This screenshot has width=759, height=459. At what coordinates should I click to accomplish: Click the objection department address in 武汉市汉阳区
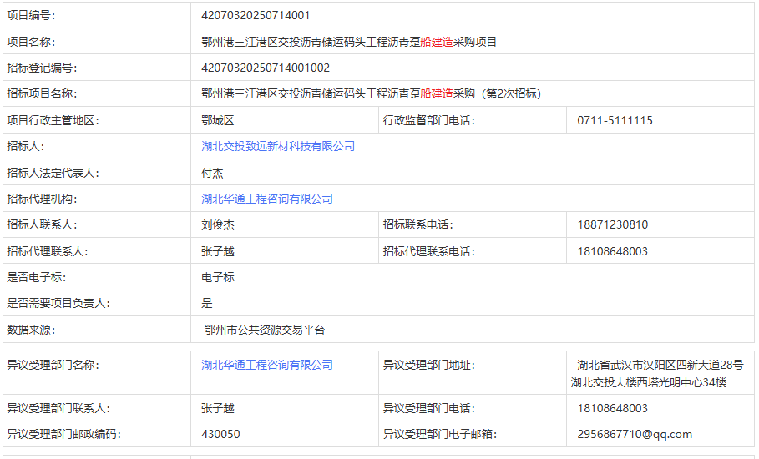660,373
